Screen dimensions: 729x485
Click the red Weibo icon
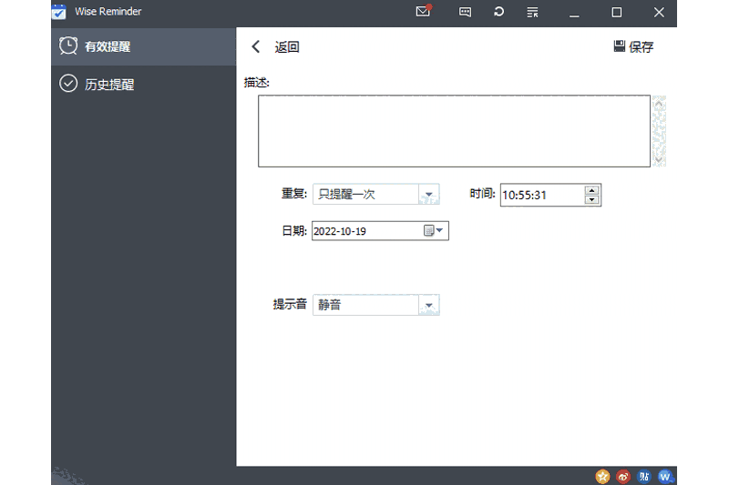[623, 476]
